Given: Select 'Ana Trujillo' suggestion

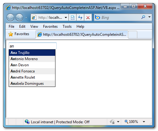Looking at the screenshot, I should (x=32, y=53).
